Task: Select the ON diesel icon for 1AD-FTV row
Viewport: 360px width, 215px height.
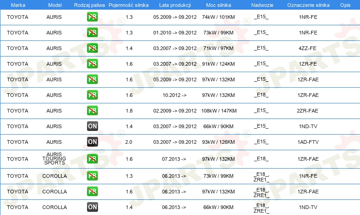Action: 92,141
